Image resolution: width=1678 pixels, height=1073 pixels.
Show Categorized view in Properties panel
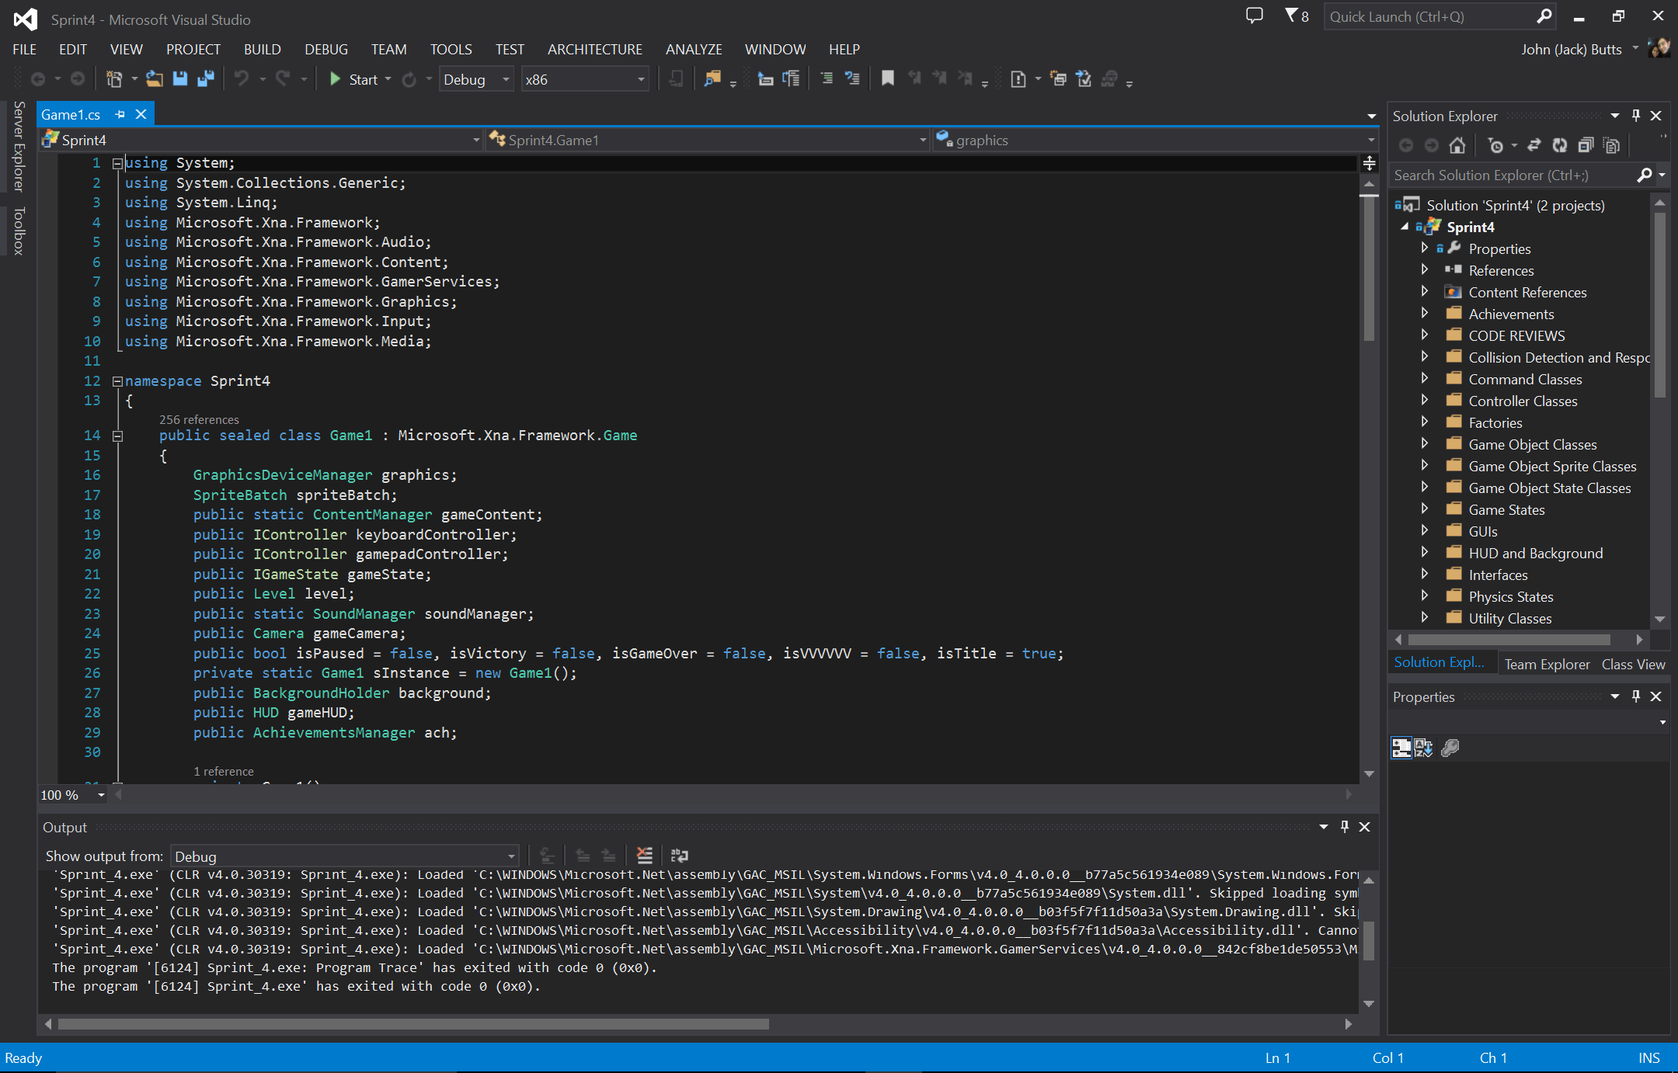coord(1401,748)
